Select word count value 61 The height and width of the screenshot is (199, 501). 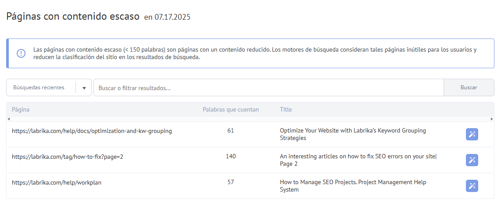pos(231,130)
